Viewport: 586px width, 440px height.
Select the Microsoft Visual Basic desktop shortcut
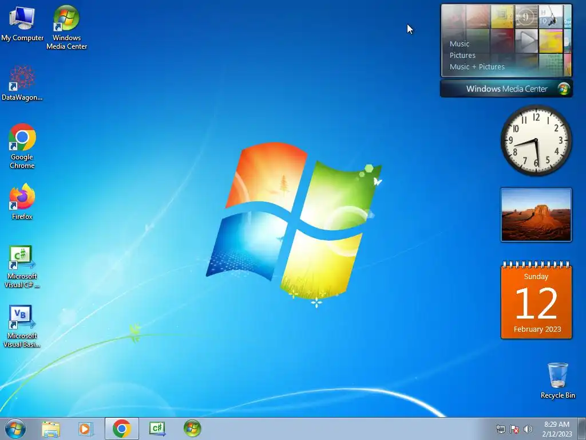point(22,326)
